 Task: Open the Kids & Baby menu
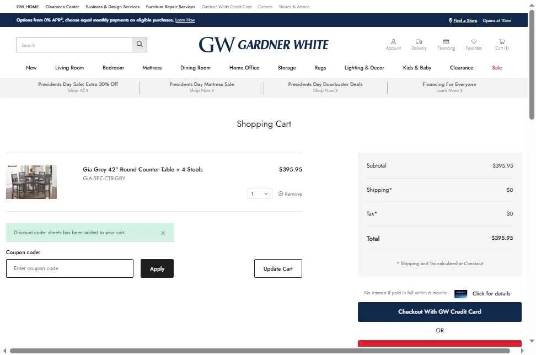click(x=417, y=68)
